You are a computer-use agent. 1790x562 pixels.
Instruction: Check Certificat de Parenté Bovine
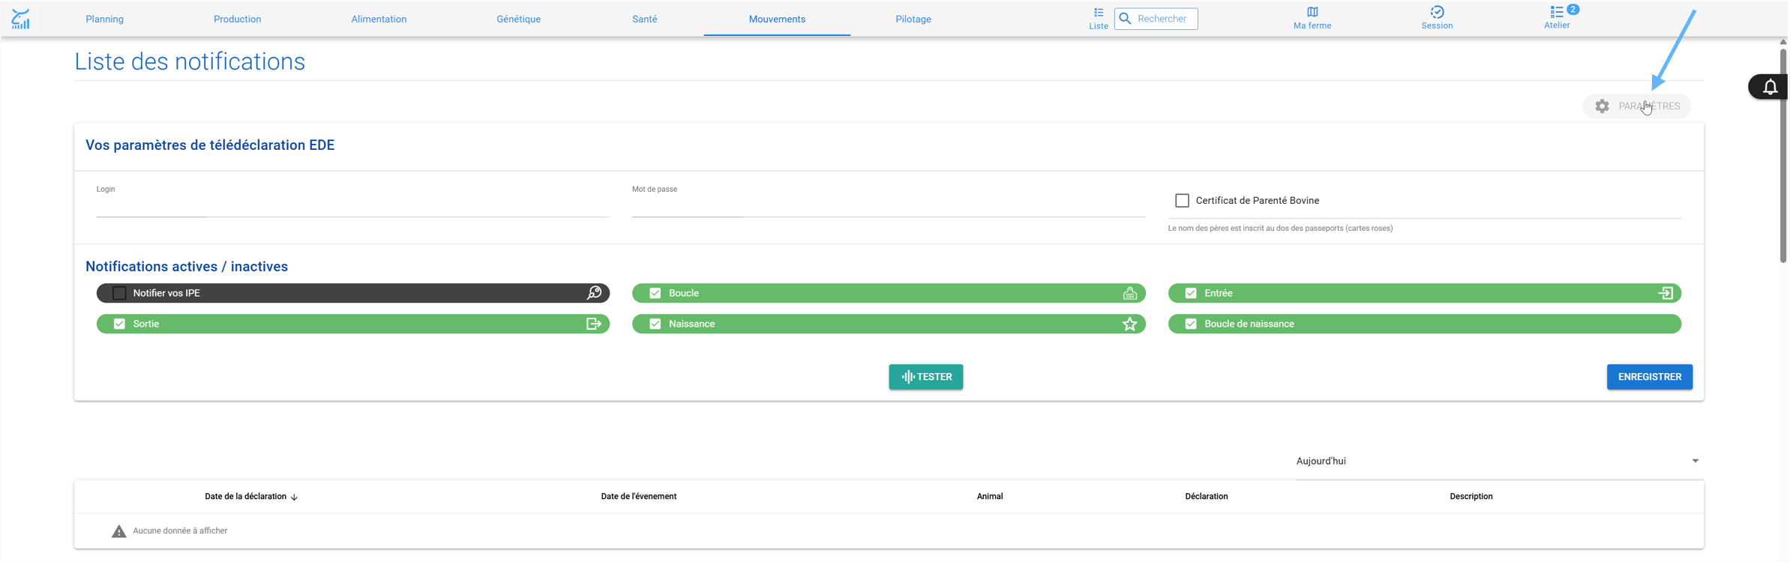click(x=1181, y=201)
